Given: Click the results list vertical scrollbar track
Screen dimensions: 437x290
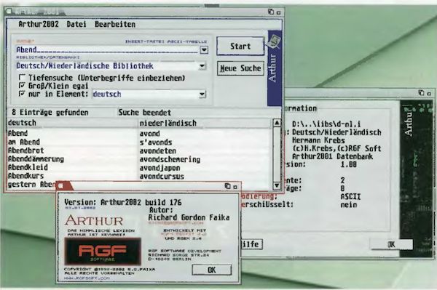Looking at the screenshot, I should (277, 154).
